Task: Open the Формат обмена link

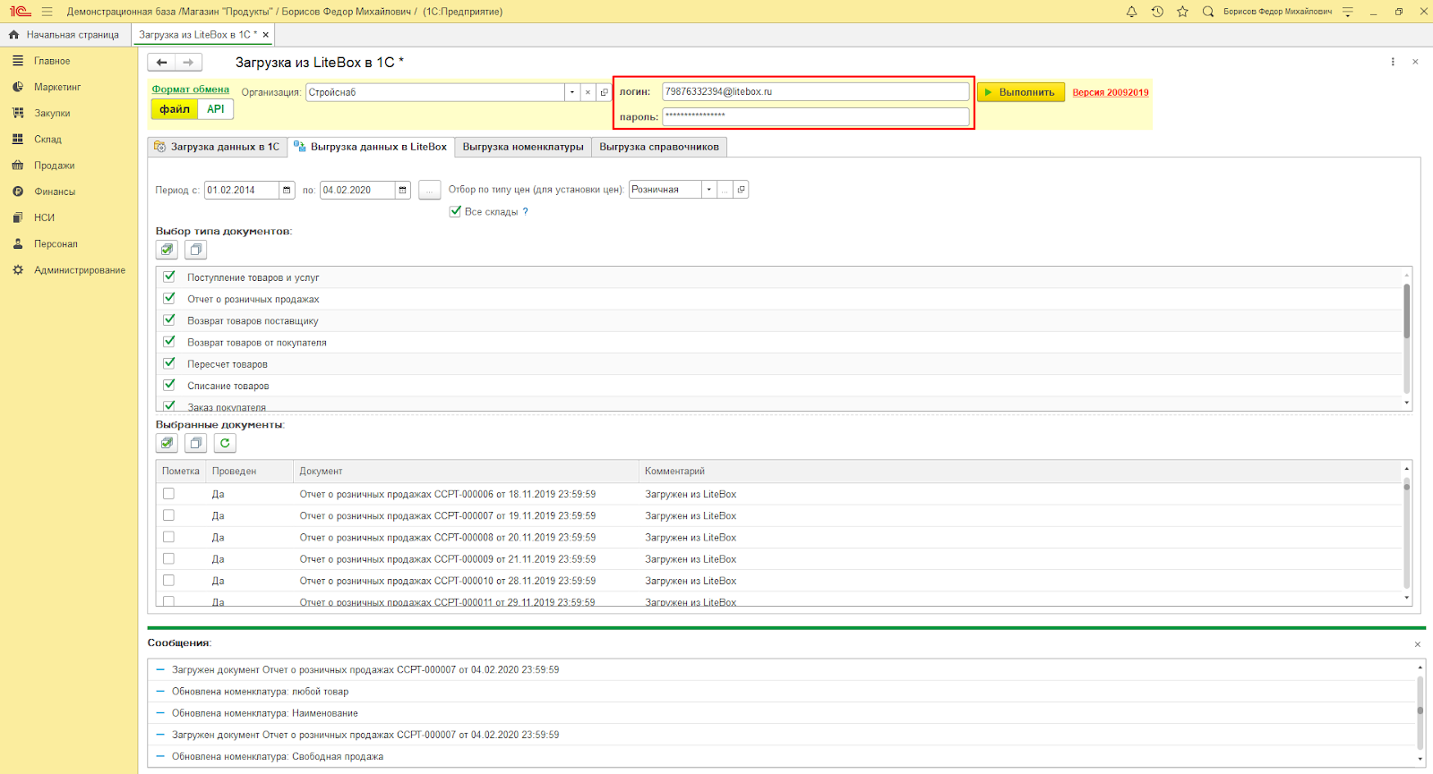Action: [x=191, y=89]
